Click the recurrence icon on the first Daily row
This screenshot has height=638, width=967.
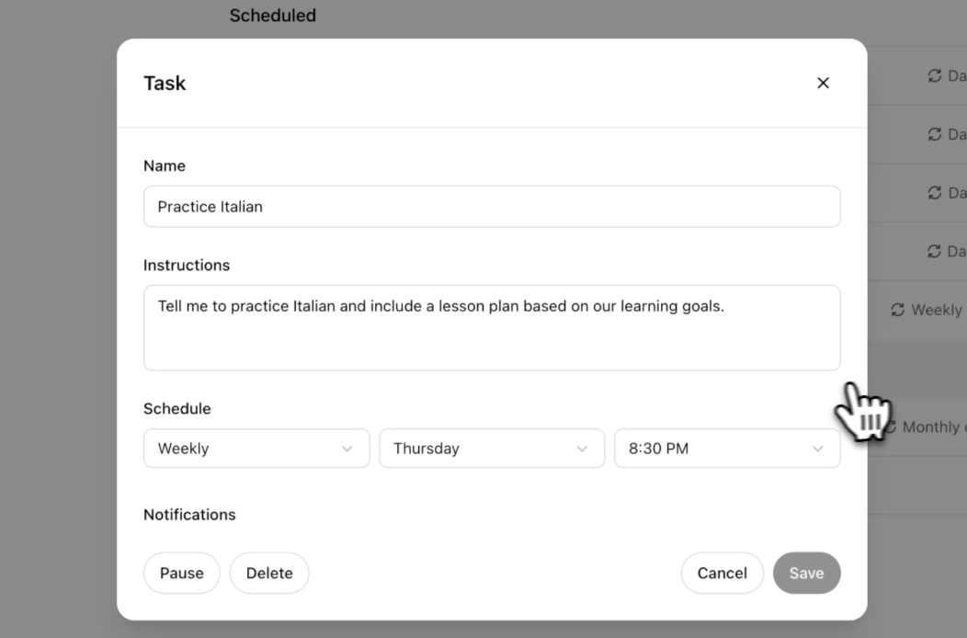click(934, 75)
